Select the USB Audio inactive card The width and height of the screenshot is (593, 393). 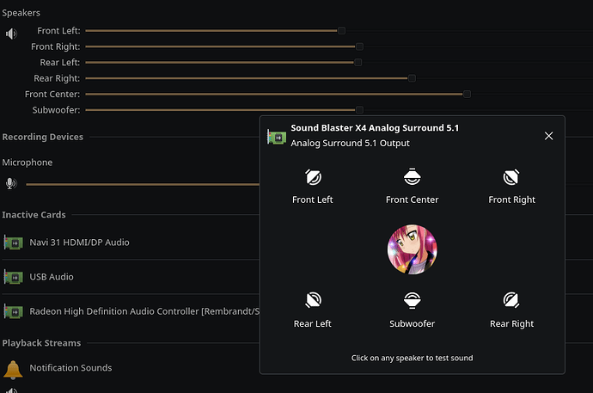pos(52,277)
